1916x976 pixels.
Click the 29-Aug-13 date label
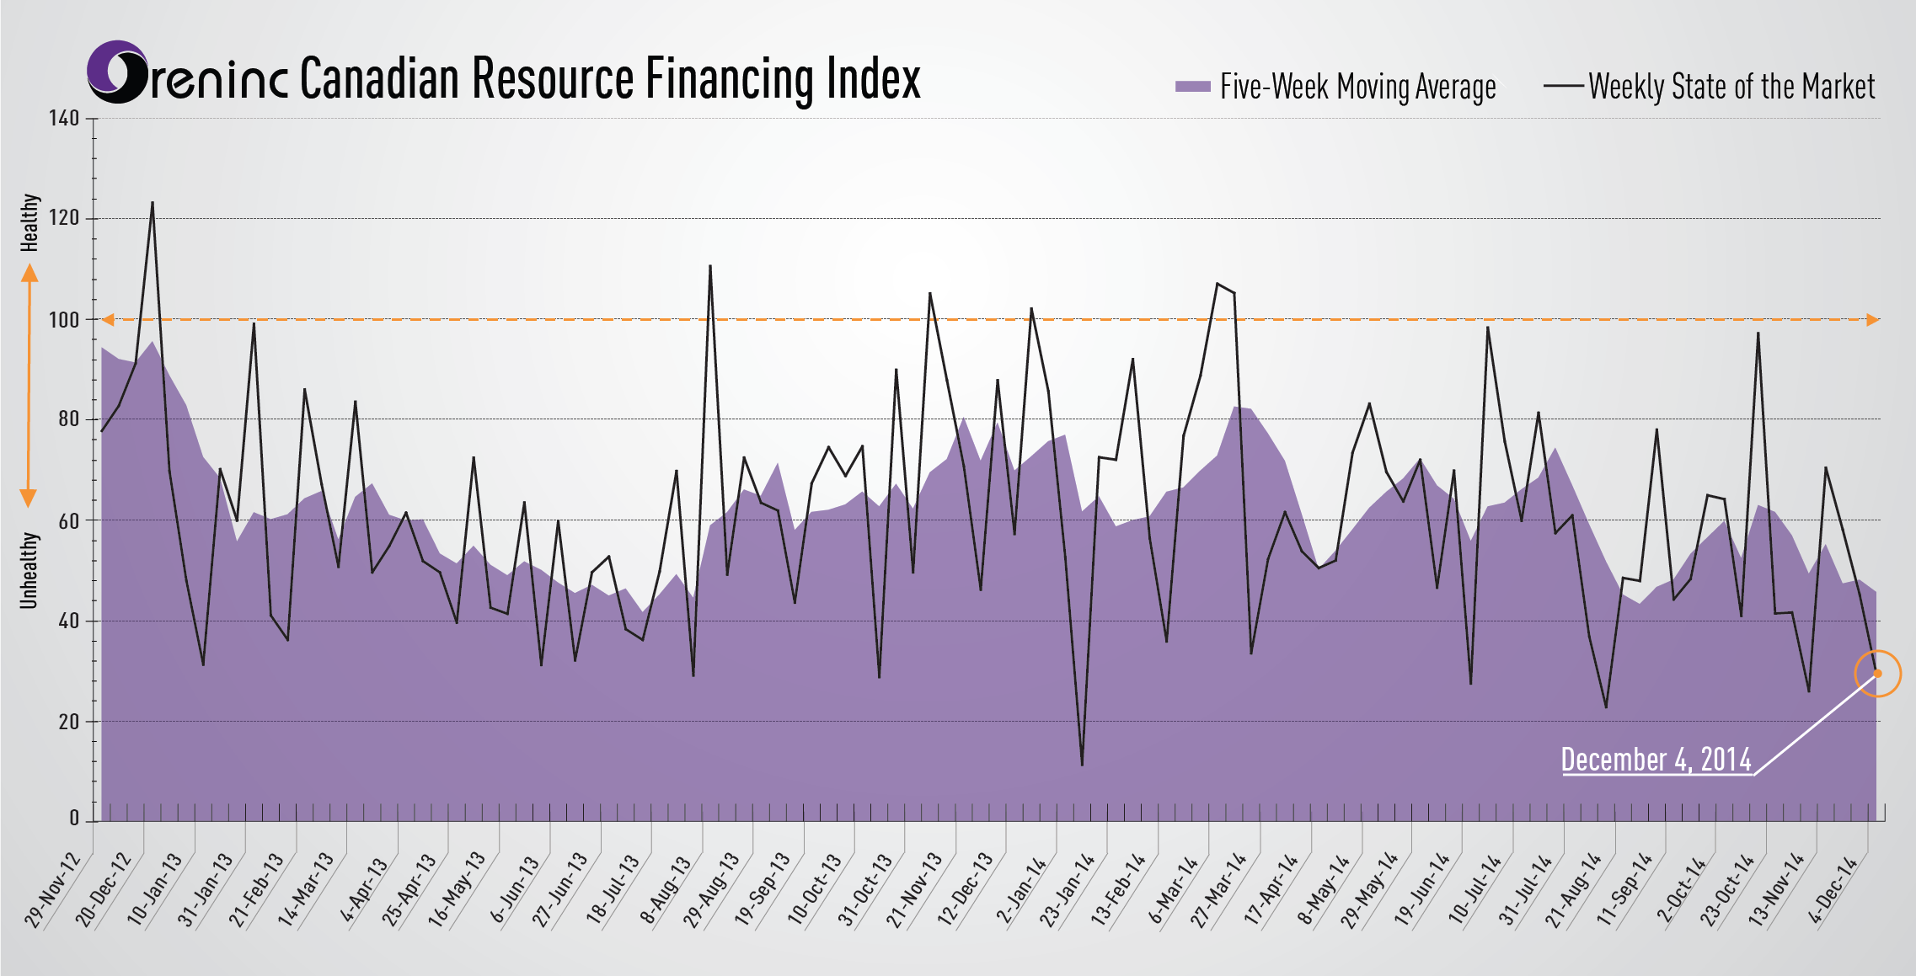pyautogui.click(x=714, y=889)
